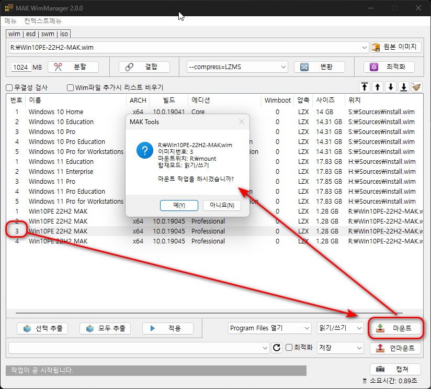Open the 원본 이미지 source image button
The image size is (431, 389).
[396, 47]
